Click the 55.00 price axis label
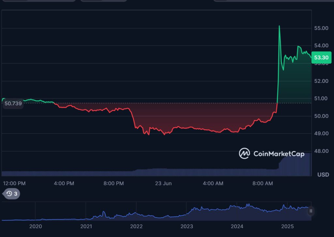This screenshot has width=334, height=237. coord(321,28)
